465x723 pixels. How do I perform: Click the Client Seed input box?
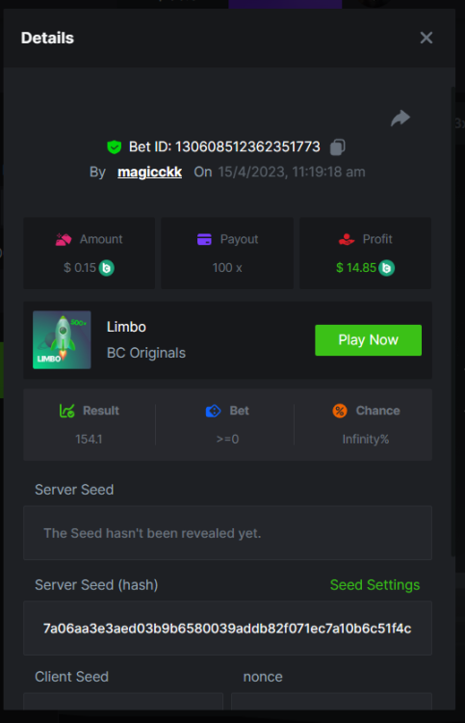pos(123,702)
